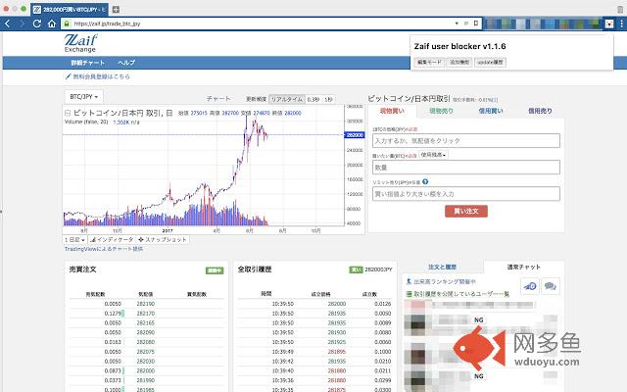
Task: Open the browser home page icon
Action: [x=52, y=24]
